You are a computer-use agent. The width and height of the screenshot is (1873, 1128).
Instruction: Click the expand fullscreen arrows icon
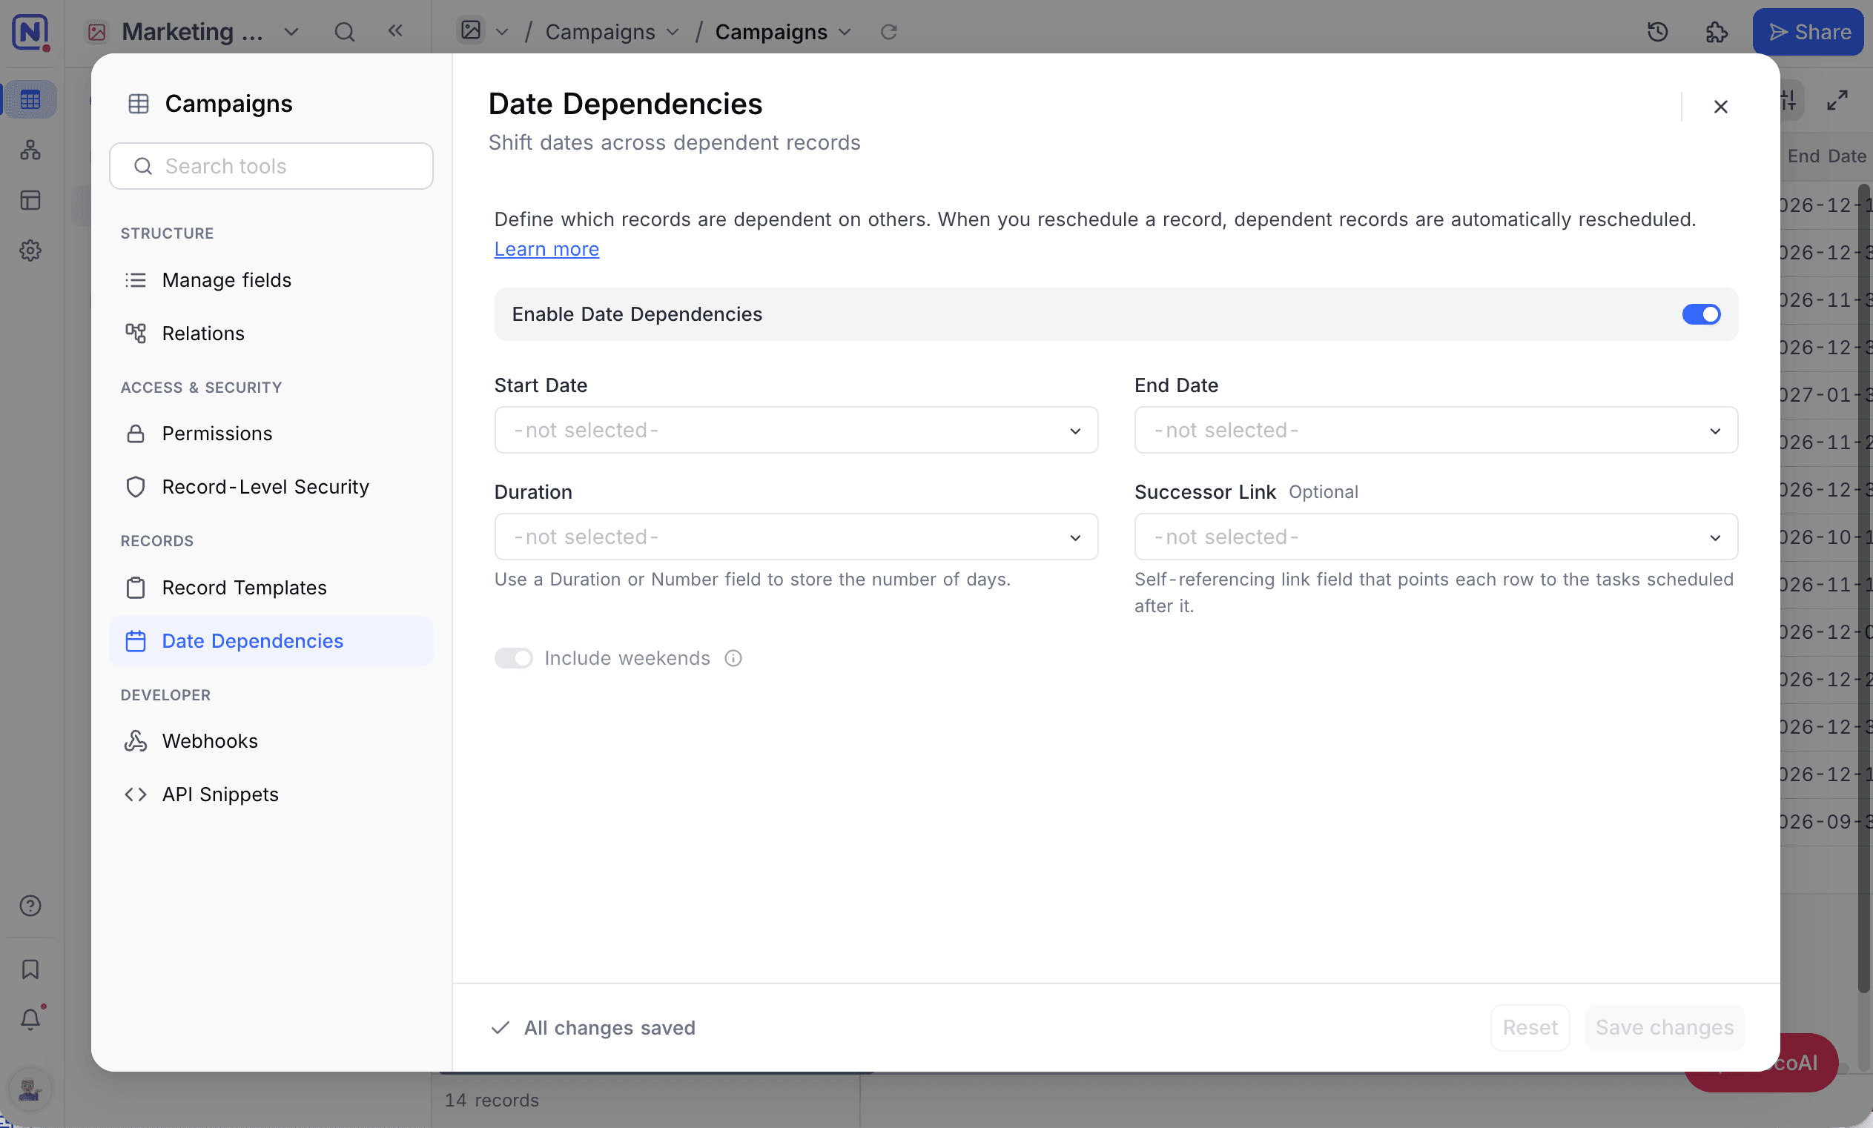[1837, 99]
